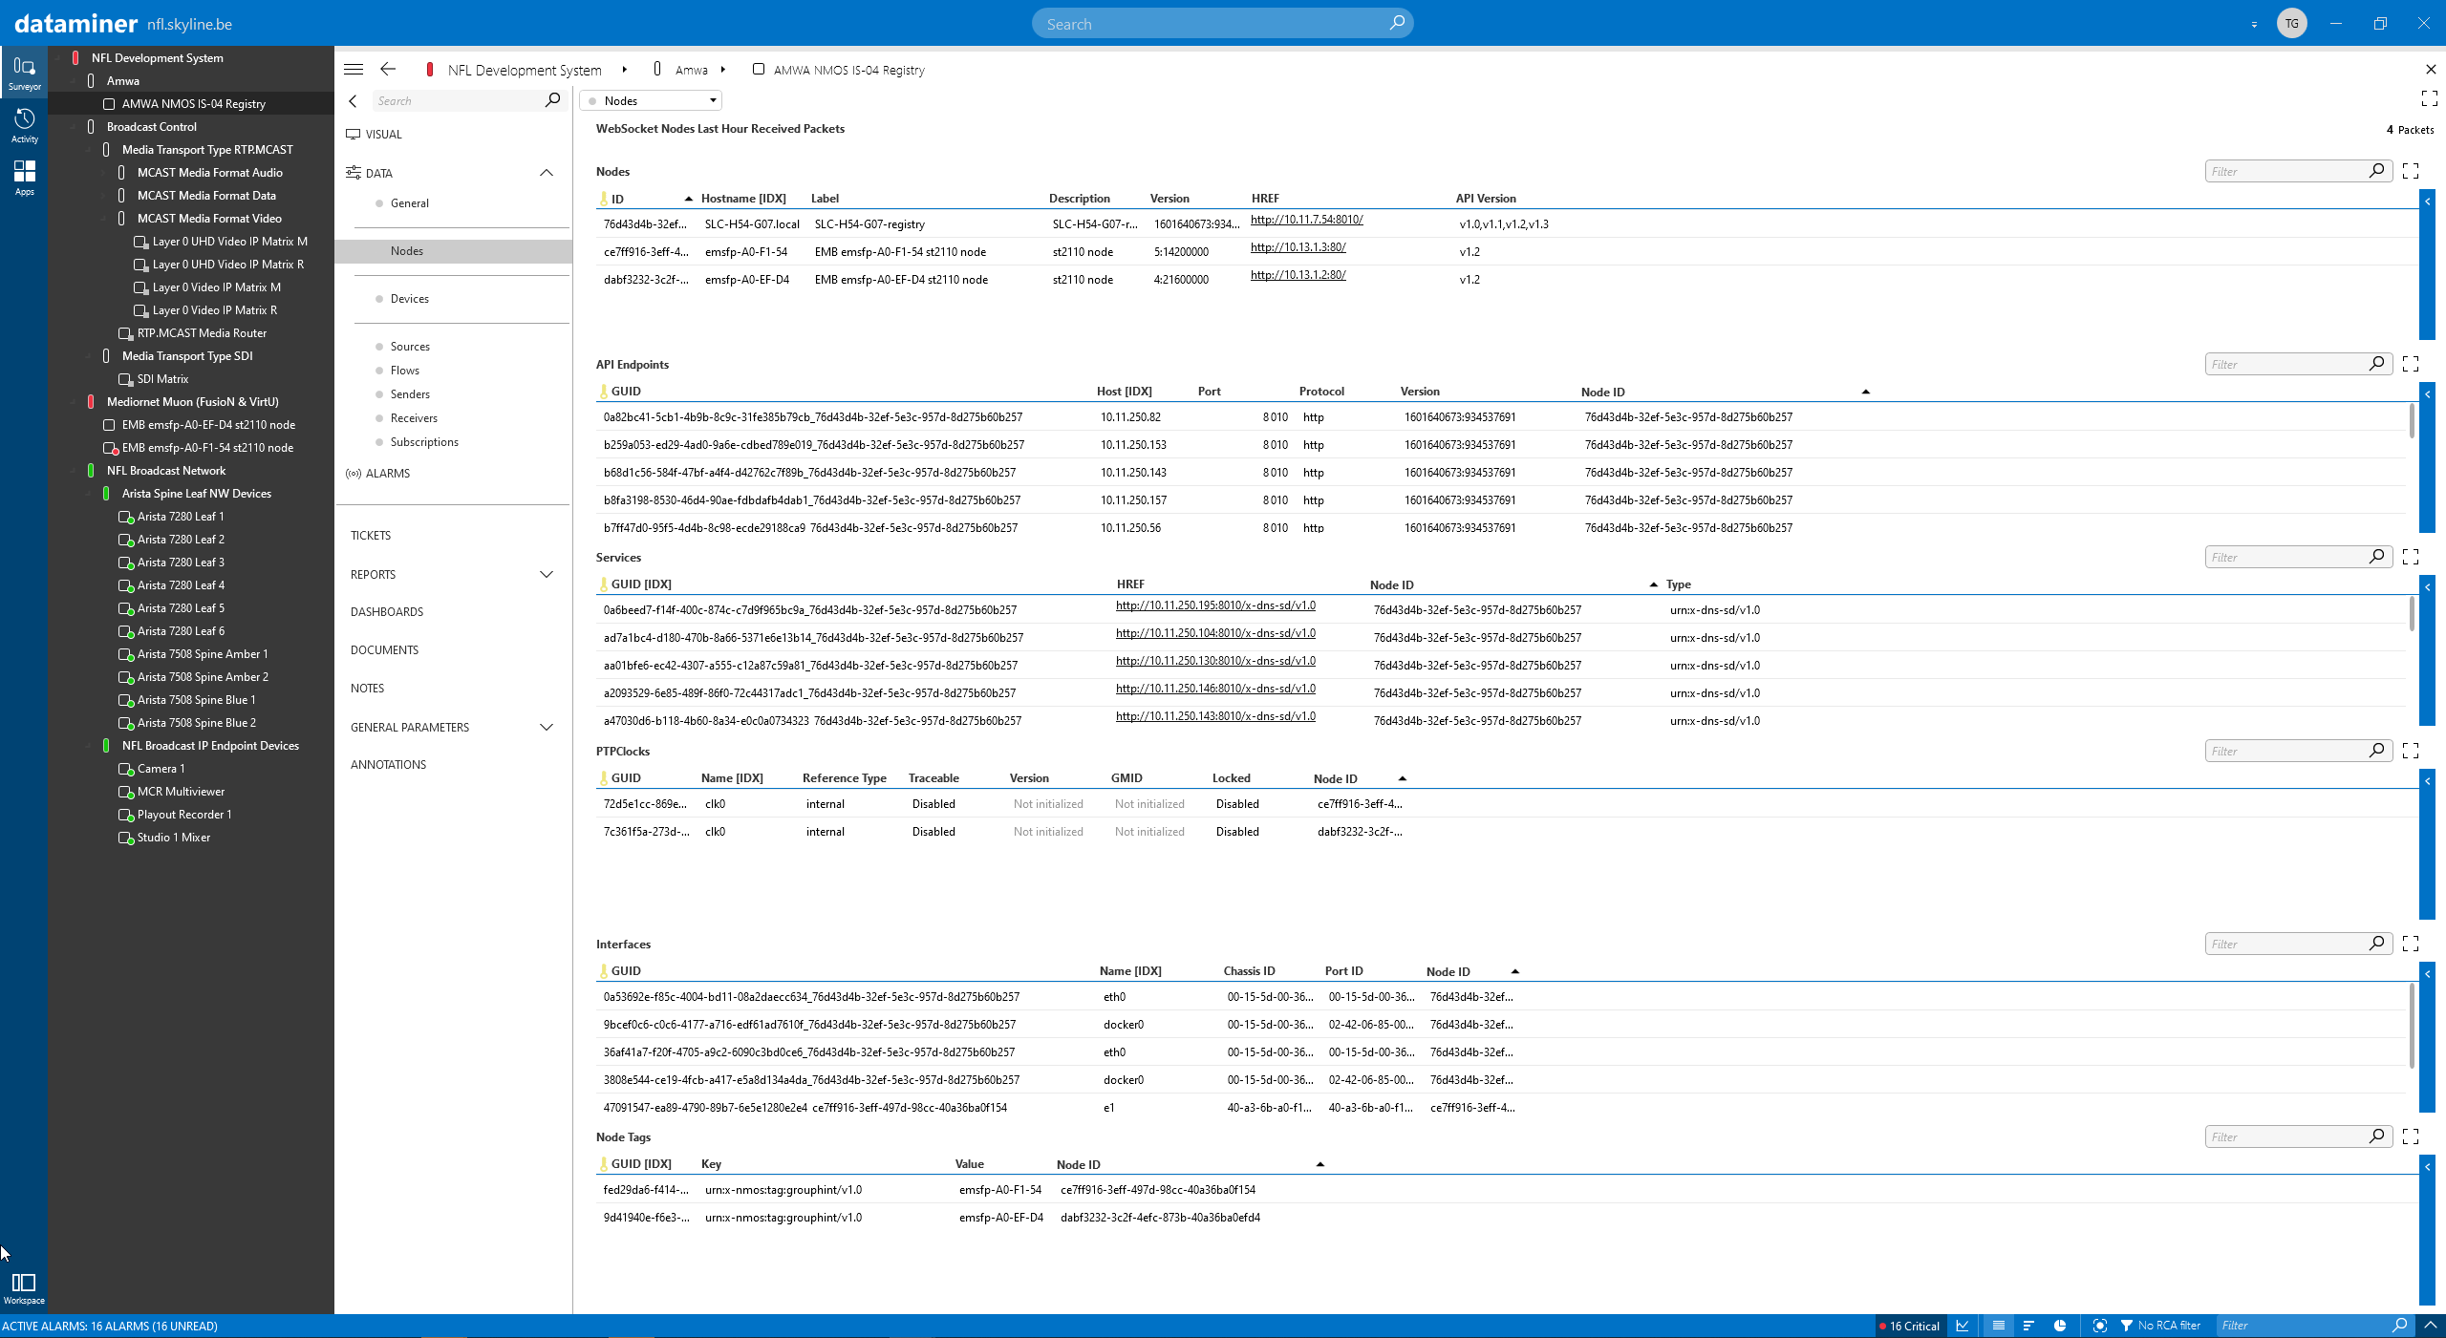Select the Flows data page
This screenshot has width=2446, height=1338.
405,371
